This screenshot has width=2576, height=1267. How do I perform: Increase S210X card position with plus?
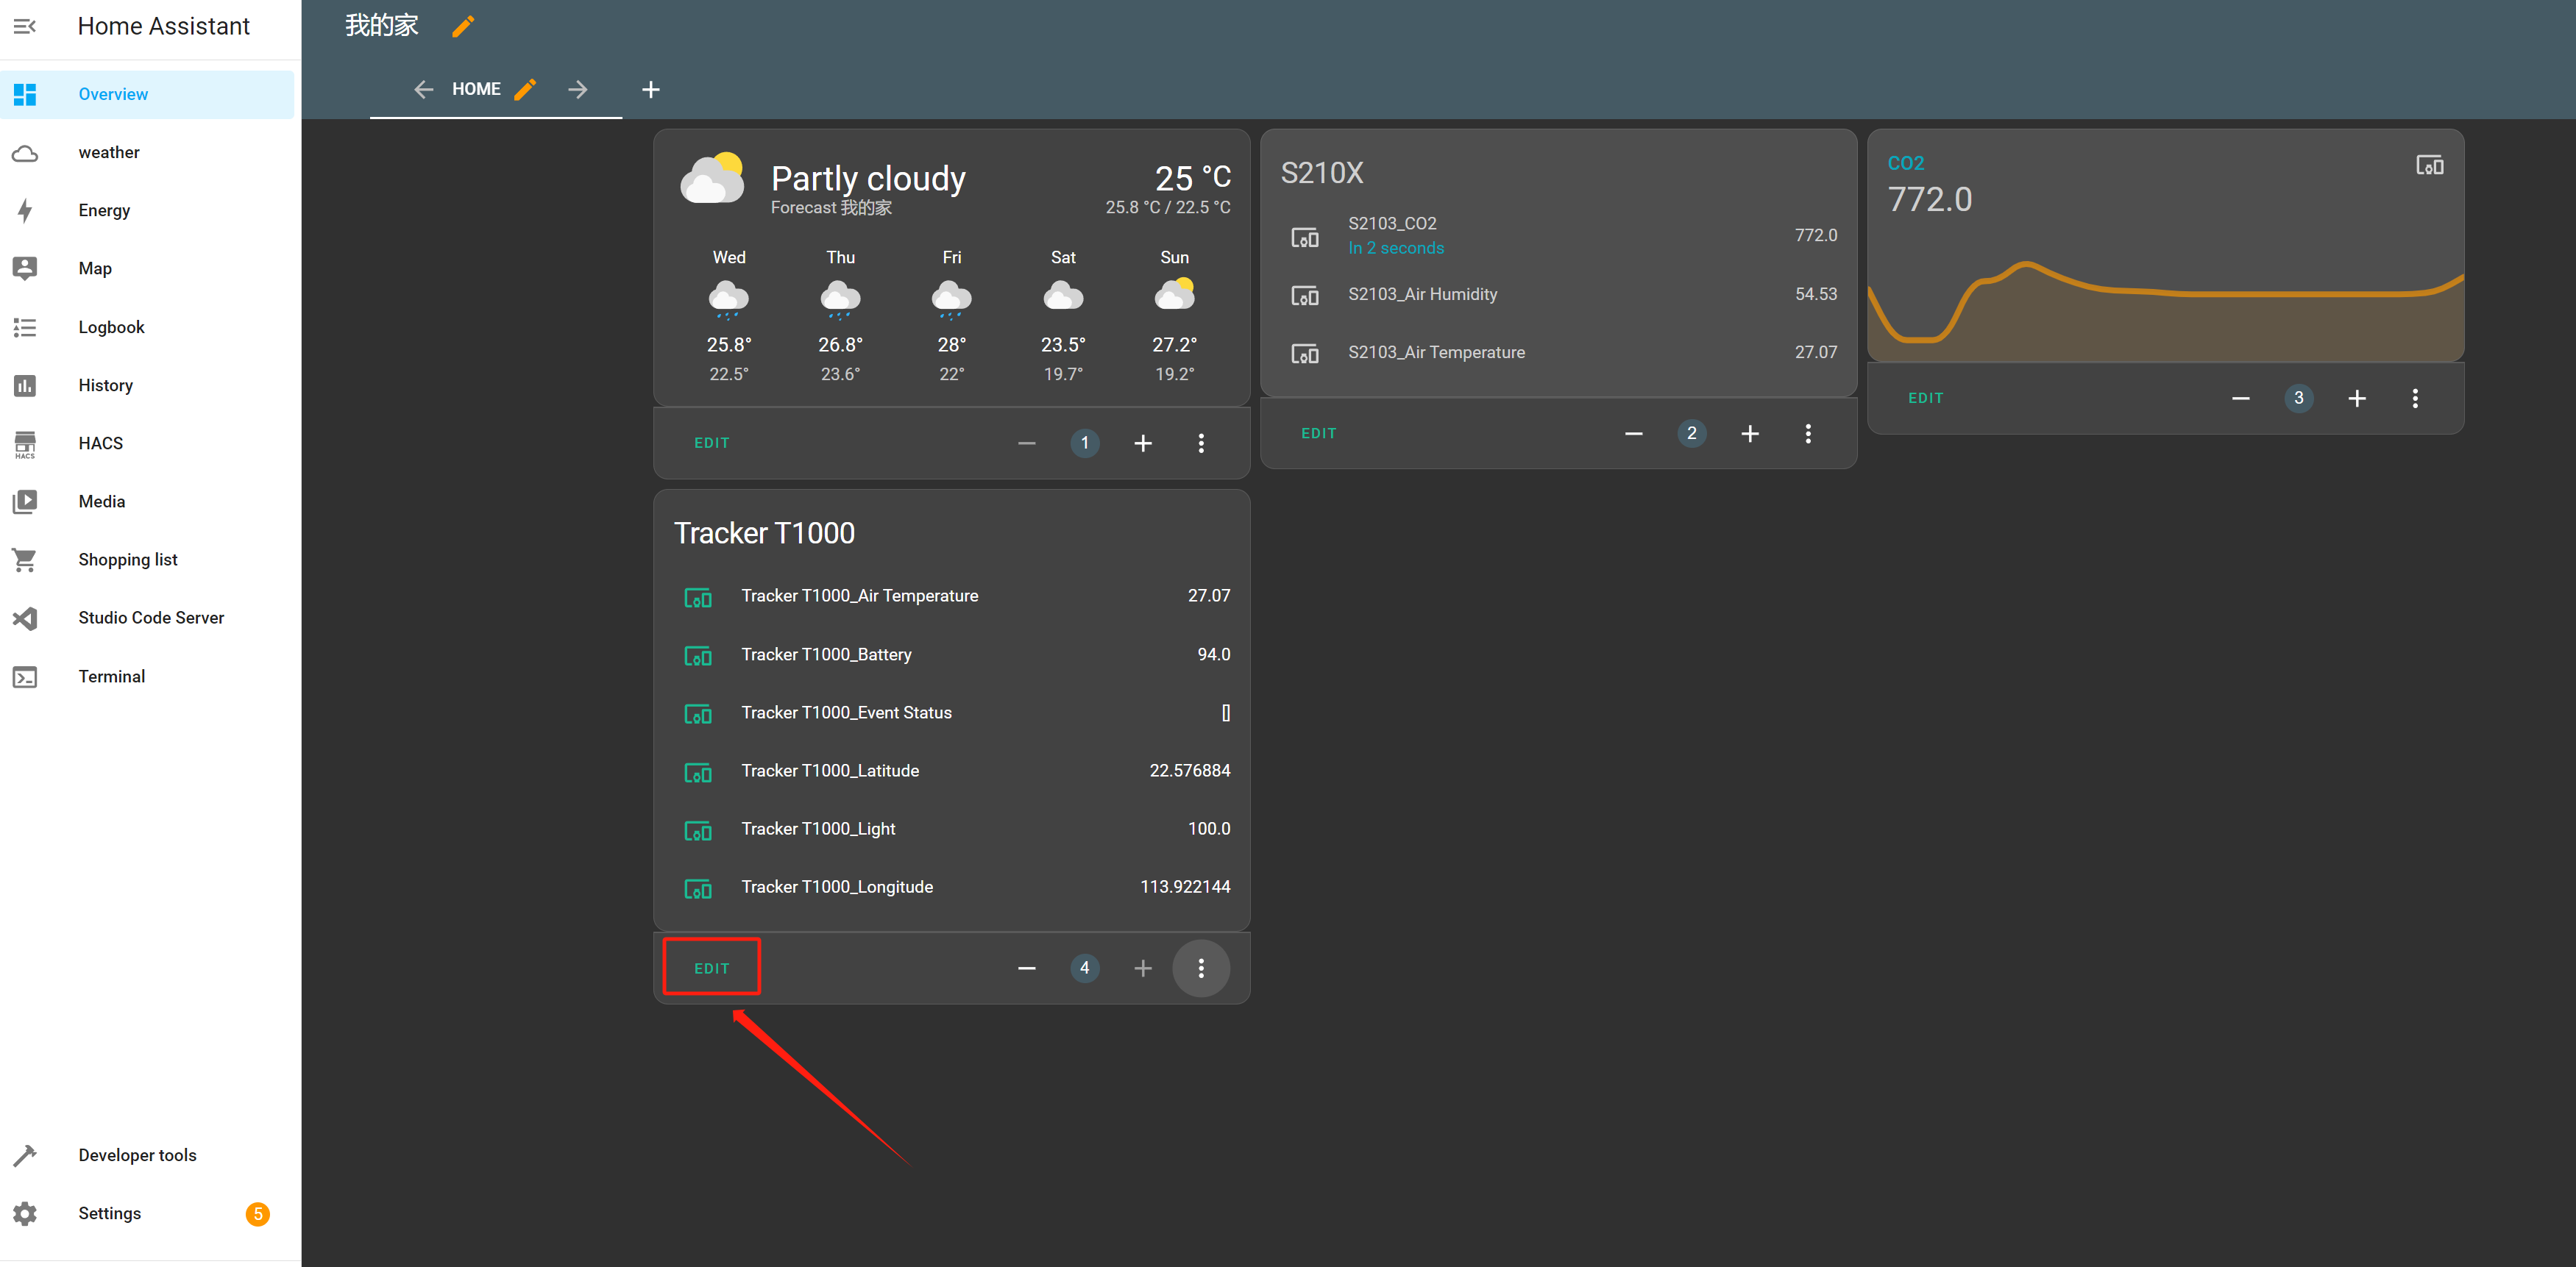point(1750,432)
